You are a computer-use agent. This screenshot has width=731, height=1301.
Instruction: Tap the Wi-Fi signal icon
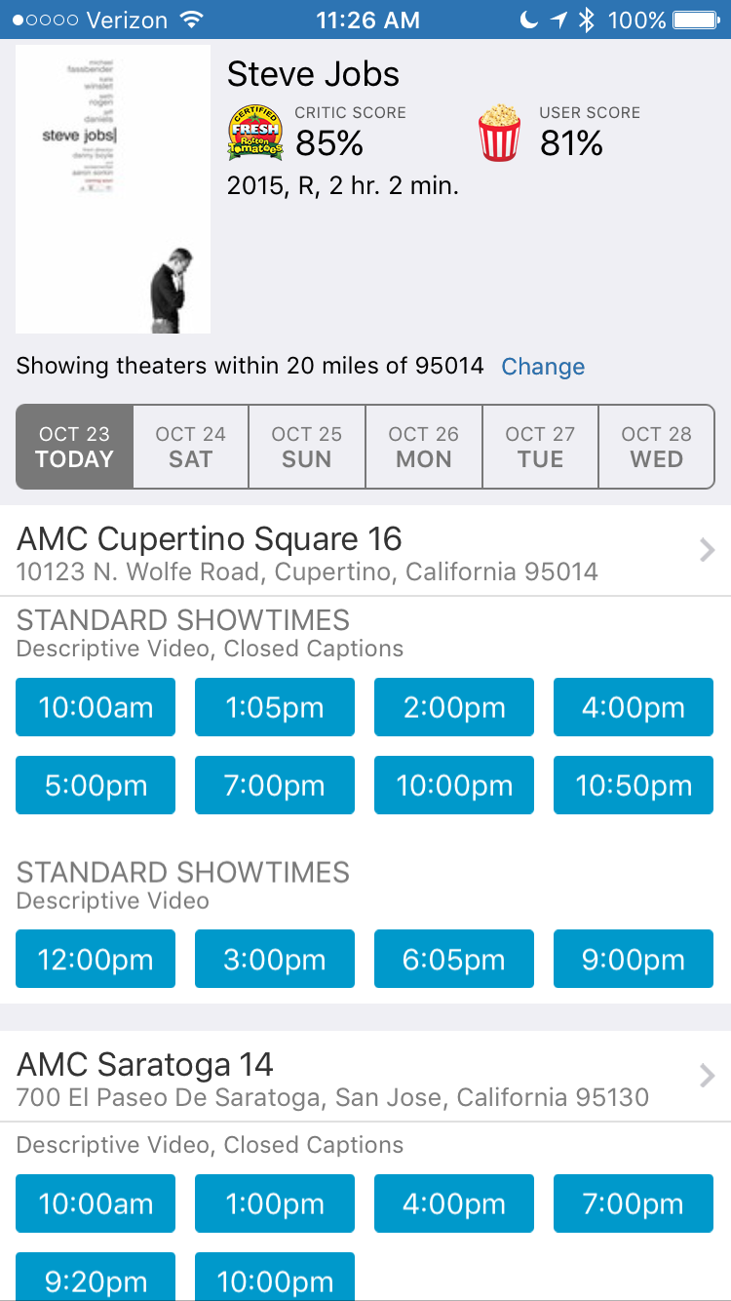click(x=192, y=20)
